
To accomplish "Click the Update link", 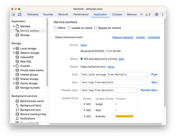I will [140, 37].
